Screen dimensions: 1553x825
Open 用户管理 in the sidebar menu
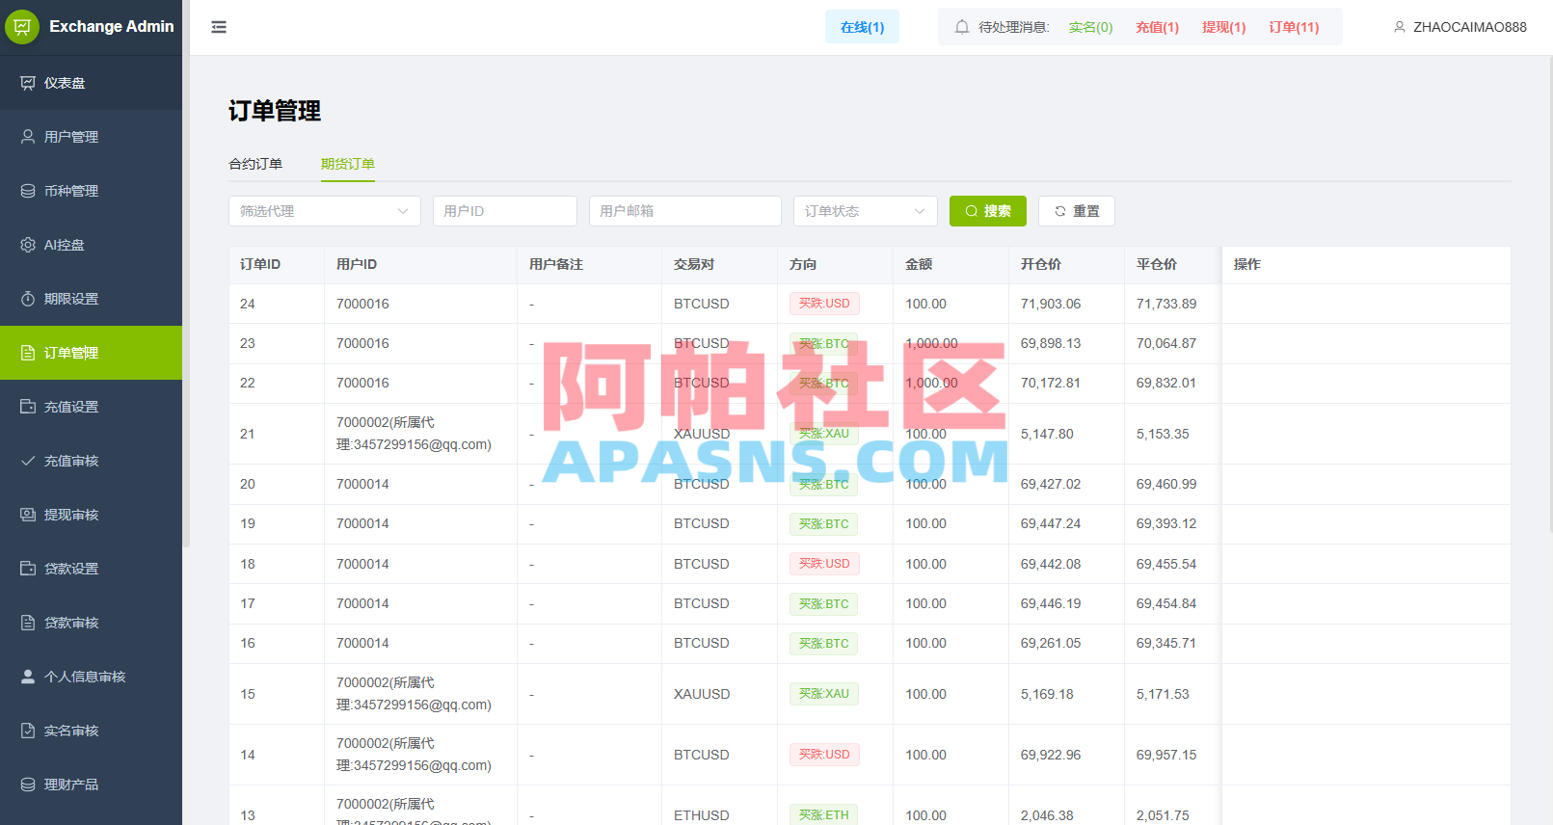click(x=91, y=137)
